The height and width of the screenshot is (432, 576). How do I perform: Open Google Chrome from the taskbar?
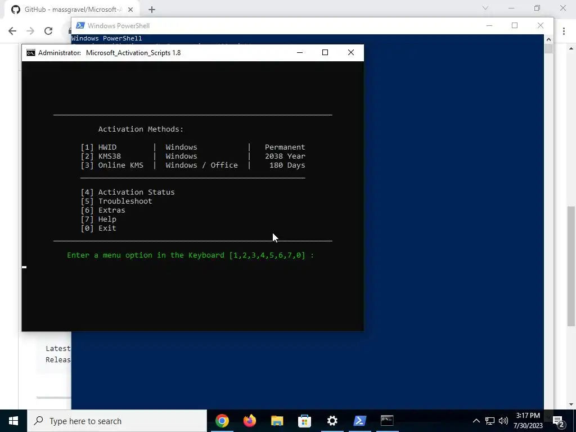click(222, 421)
